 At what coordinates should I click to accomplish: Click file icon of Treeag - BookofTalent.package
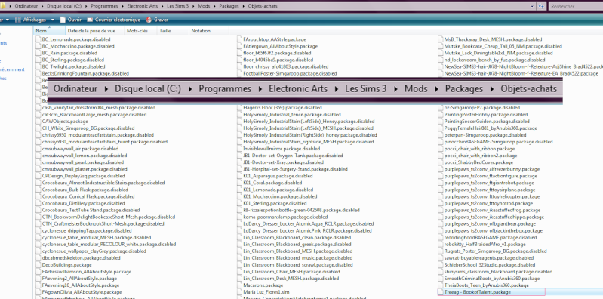[440, 292]
